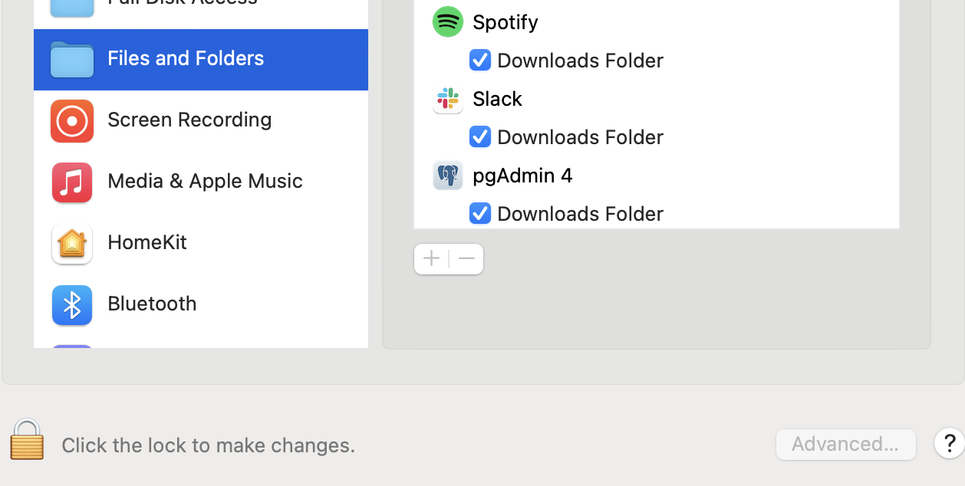Toggle pgAdmin 4 Downloads Folder checkbox
The image size is (965, 486).
pyautogui.click(x=480, y=213)
